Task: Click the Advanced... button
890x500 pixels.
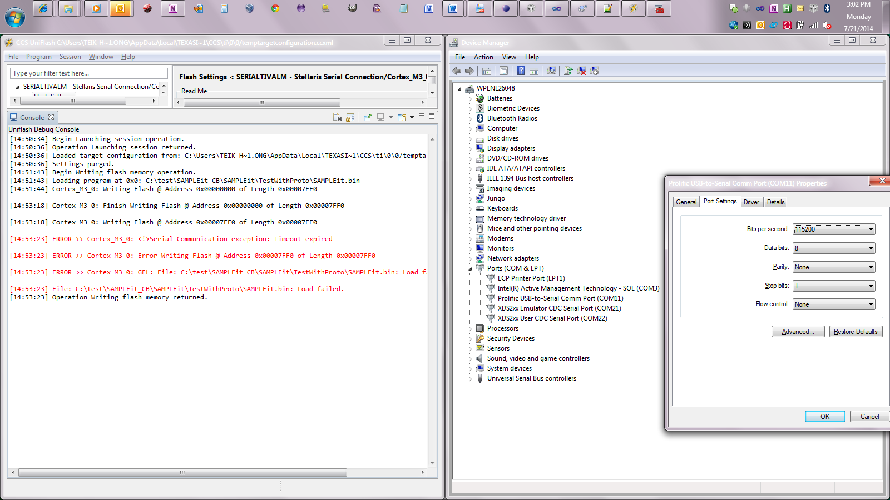Action: 798,332
